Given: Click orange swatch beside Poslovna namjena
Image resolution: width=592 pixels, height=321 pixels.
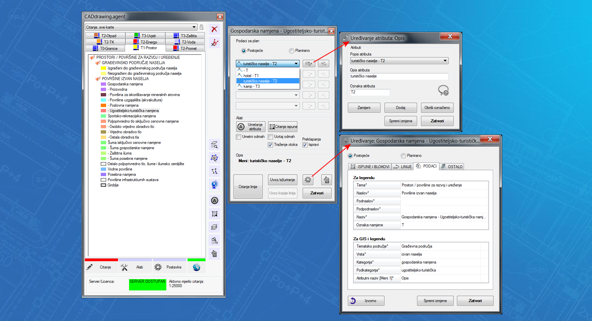Looking at the screenshot, I should pos(103,105).
